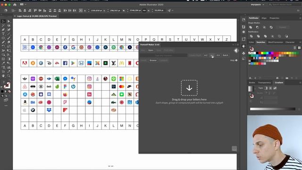Click the X position stepper arrows
302x170 pixels.
point(89,10)
